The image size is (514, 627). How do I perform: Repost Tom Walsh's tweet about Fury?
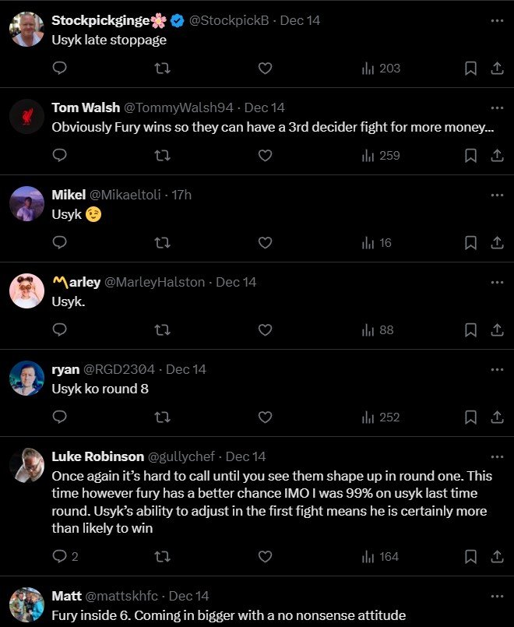[x=162, y=156]
